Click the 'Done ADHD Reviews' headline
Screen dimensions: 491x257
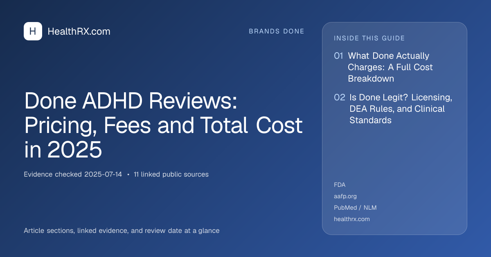(x=163, y=126)
